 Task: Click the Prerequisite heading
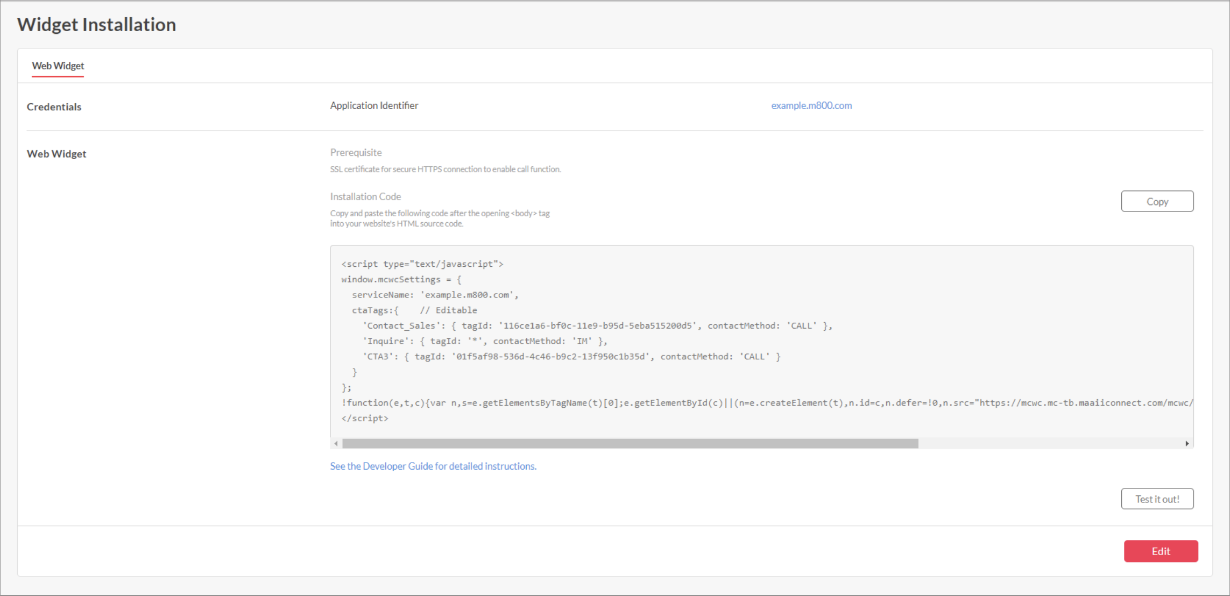coord(356,152)
